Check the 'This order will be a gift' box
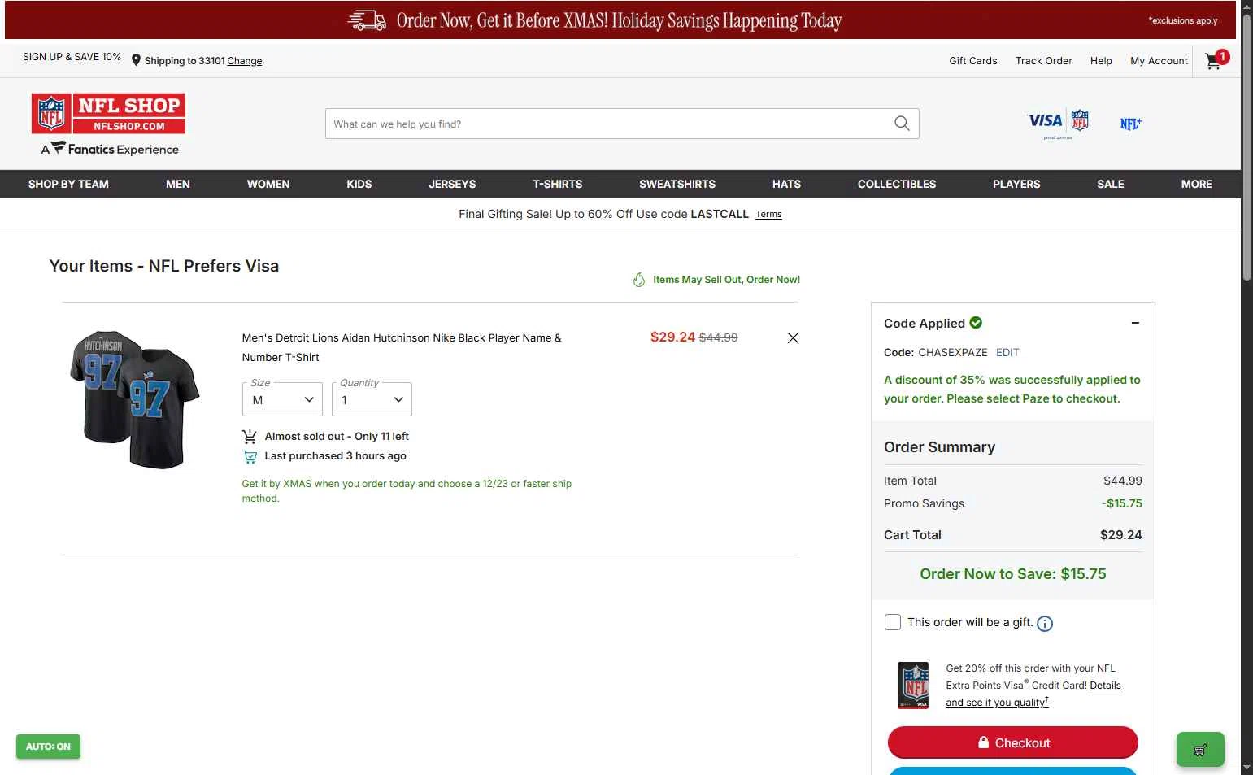Image resolution: width=1253 pixels, height=775 pixels. [893, 622]
